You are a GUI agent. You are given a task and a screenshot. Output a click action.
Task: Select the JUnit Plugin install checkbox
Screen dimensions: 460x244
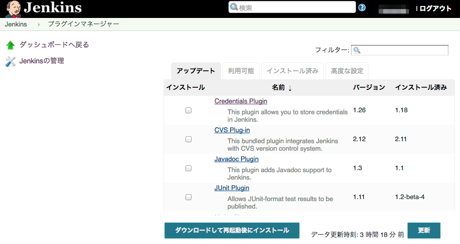tap(188, 197)
